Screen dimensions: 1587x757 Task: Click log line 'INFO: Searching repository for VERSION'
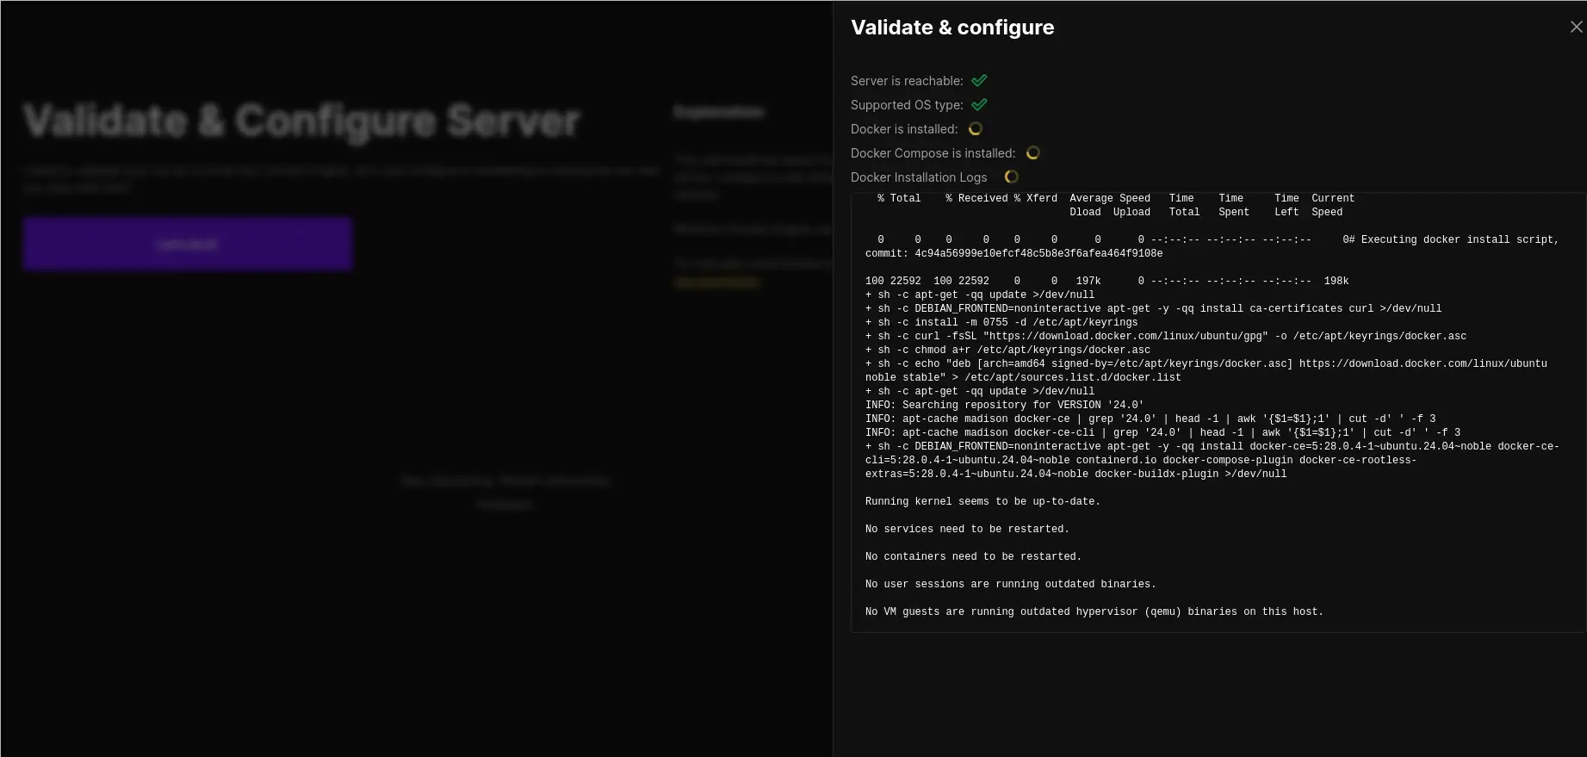[1004, 405]
